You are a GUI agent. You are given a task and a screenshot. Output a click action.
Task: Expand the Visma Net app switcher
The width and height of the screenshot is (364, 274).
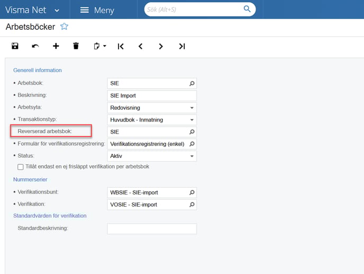pos(57,10)
